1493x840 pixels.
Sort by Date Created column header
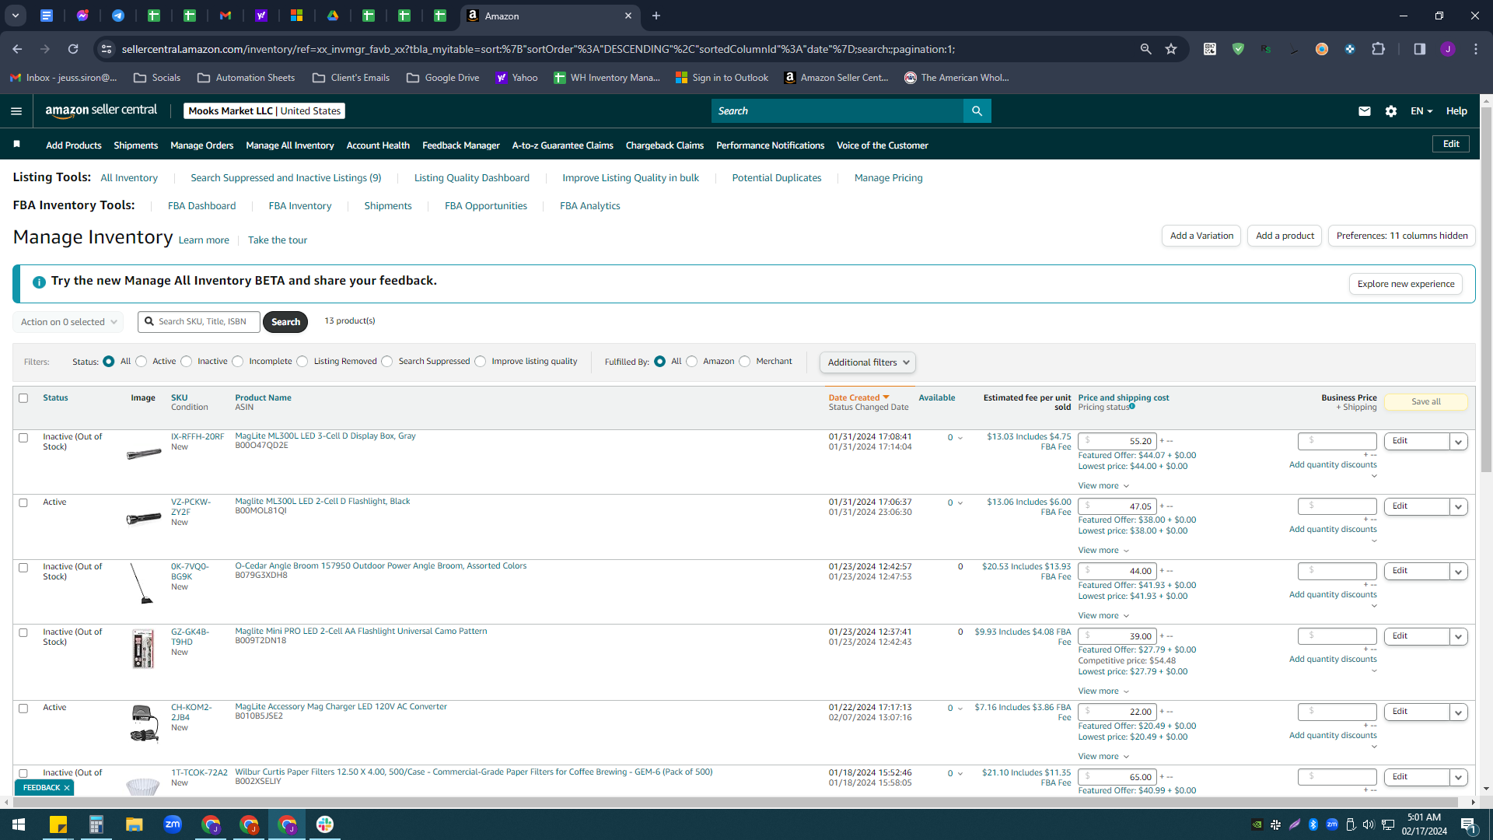[x=858, y=398]
